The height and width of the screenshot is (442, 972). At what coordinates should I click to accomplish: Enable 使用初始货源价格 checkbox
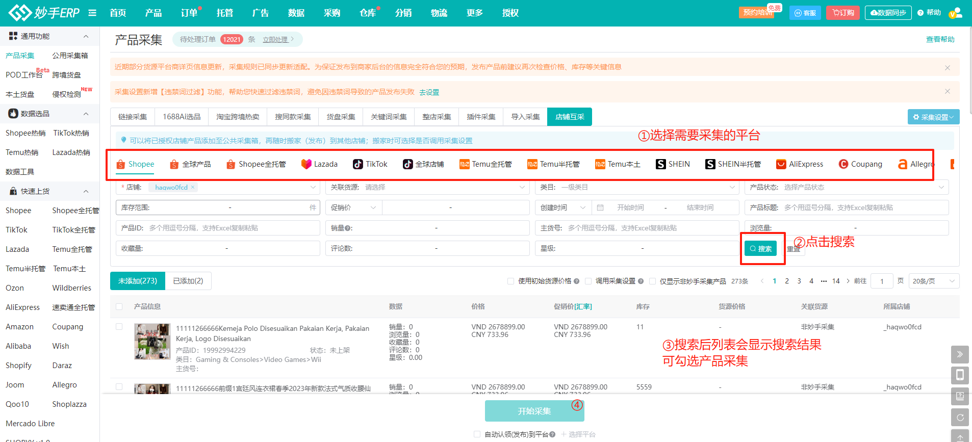coord(510,281)
